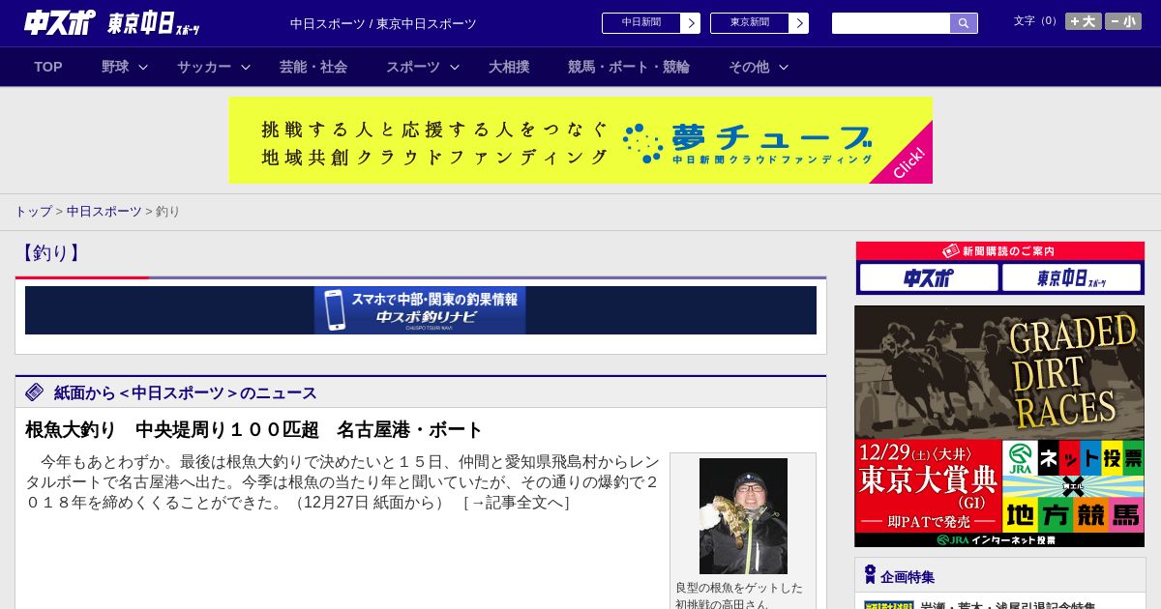
Task: Expand the 野球 dropdown chevron
Action: tap(143, 67)
